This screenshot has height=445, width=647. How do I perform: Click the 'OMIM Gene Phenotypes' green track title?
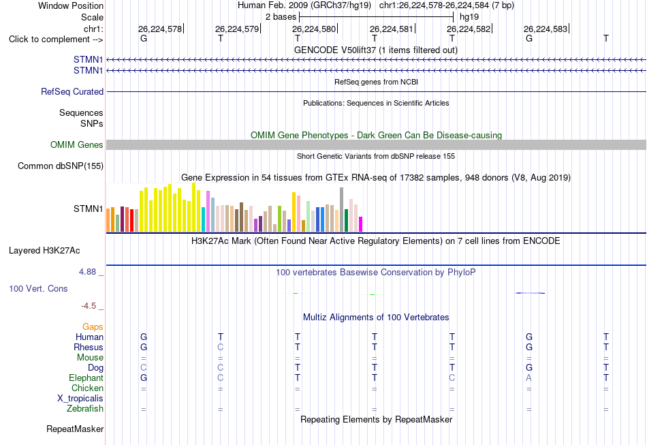[377, 135]
